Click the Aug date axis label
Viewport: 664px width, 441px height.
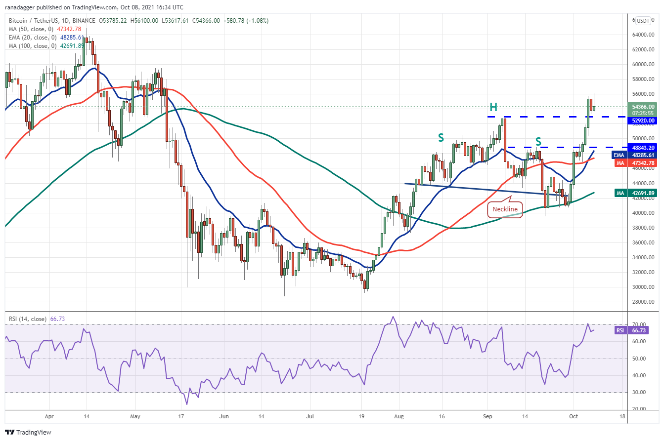[399, 416]
